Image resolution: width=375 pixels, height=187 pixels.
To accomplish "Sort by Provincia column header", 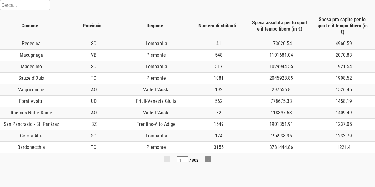I will tap(92, 26).
